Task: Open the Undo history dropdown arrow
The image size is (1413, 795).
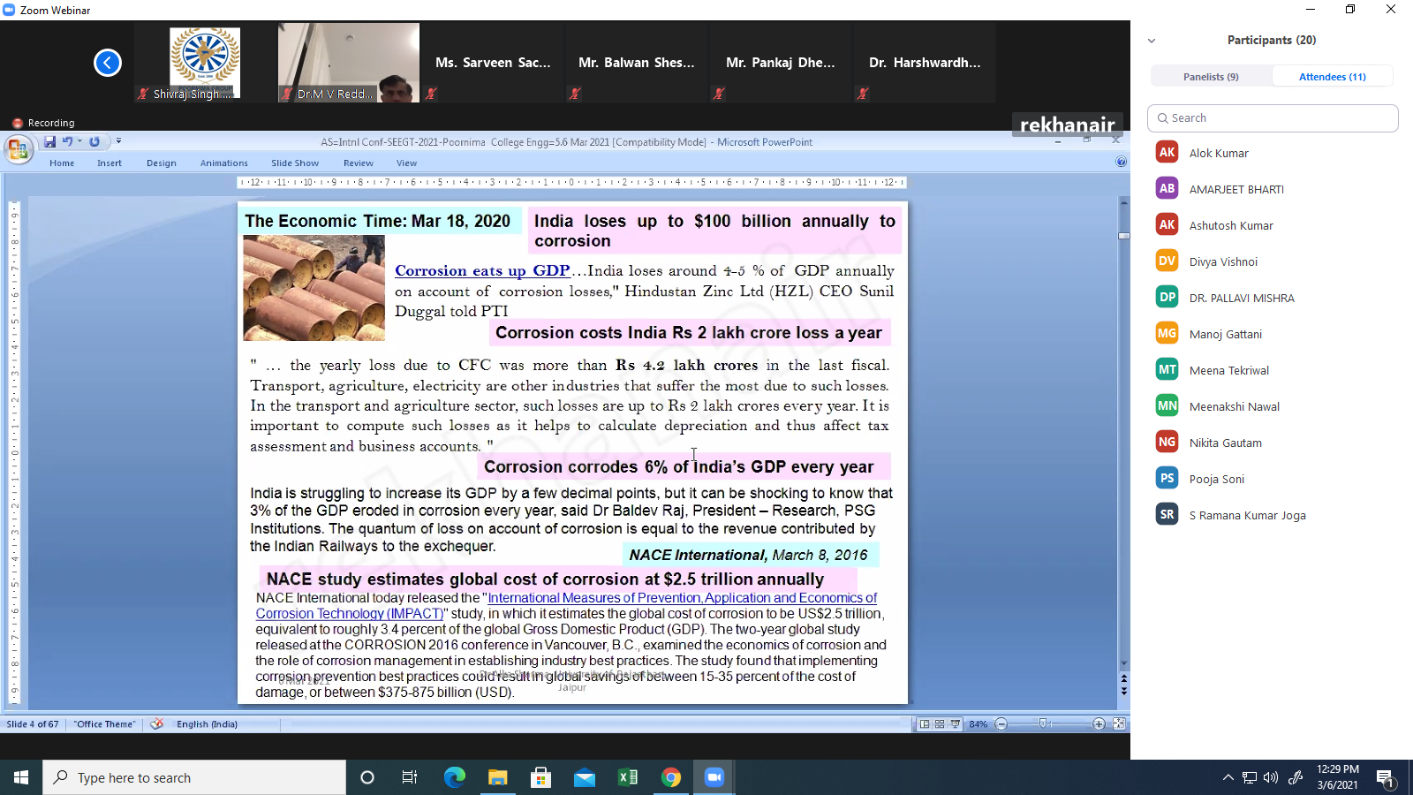Action: 79,141
